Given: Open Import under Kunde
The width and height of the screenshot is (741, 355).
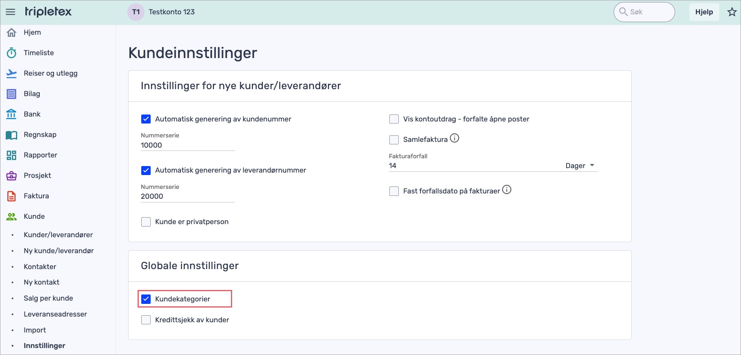Looking at the screenshot, I should coord(35,330).
